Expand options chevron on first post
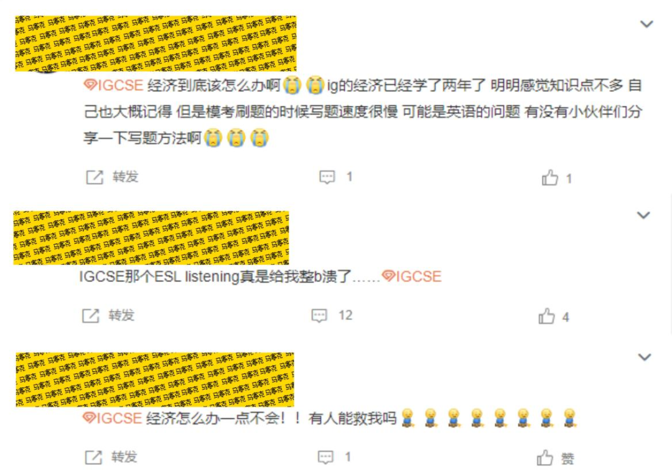Screen dimensions: 672x472 (646, 24)
